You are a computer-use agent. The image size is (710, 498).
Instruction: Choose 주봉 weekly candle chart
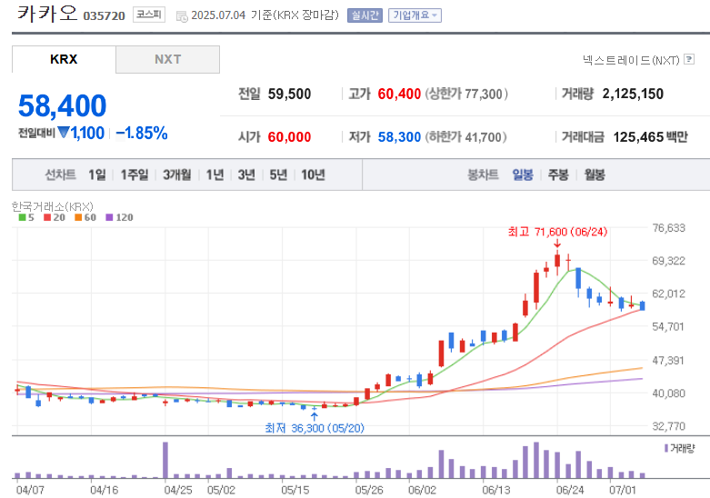(x=558, y=174)
